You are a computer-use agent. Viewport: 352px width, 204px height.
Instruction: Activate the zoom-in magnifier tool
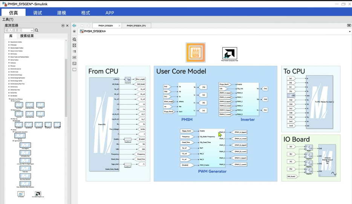(x=74, y=39)
